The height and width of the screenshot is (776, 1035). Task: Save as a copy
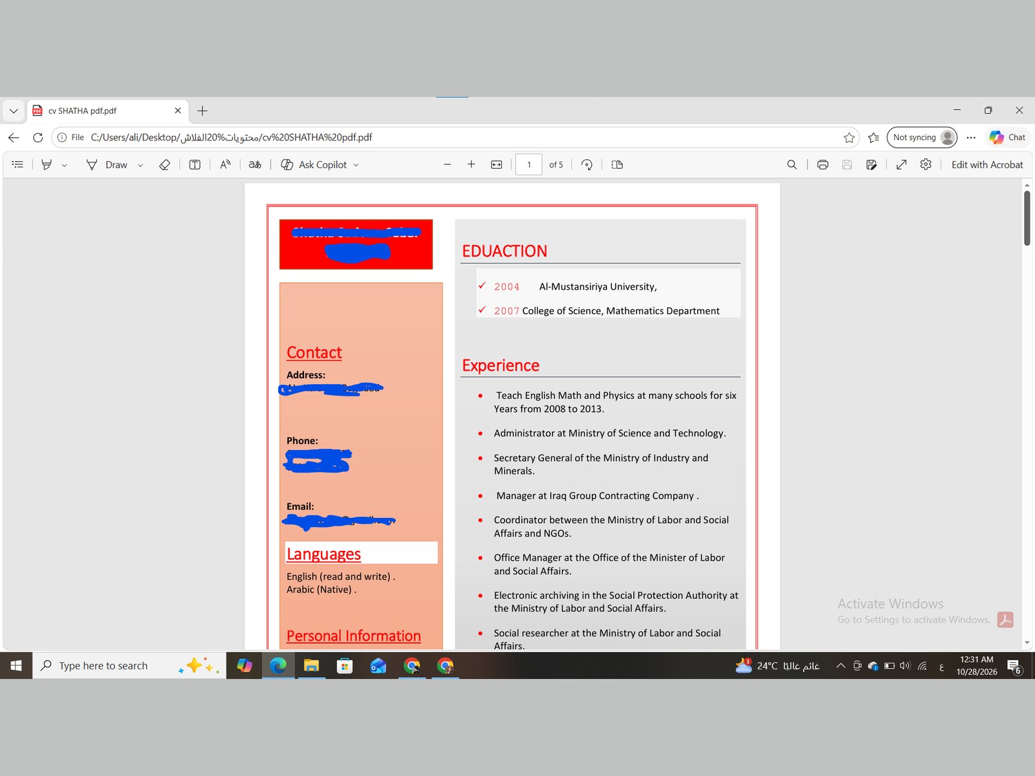[871, 165]
